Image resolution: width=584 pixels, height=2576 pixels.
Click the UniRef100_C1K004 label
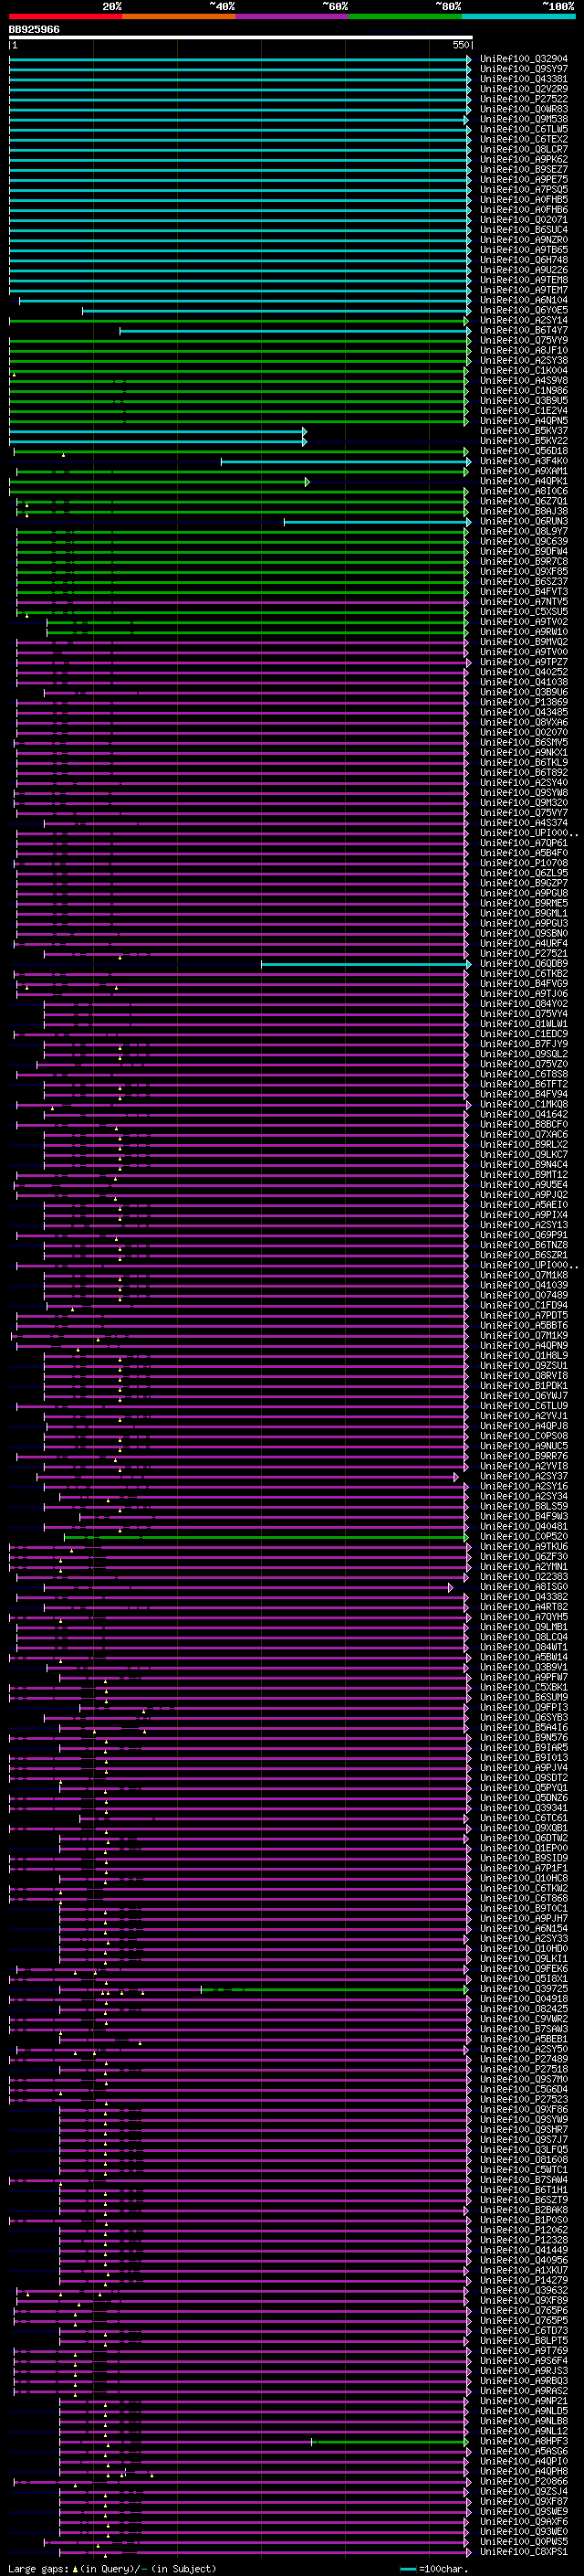pyautogui.click(x=523, y=371)
